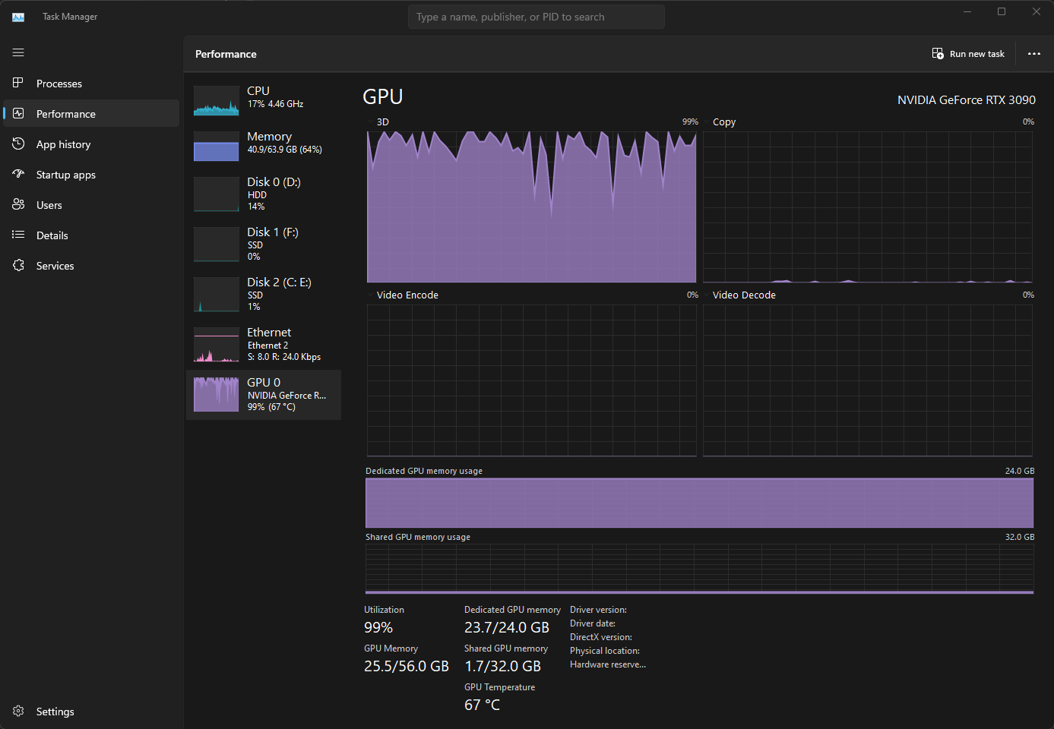Click the 25.5/56.0 GB GPU Memory value
Image resolution: width=1054 pixels, height=729 pixels.
click(407, 666)
